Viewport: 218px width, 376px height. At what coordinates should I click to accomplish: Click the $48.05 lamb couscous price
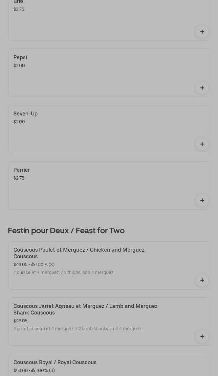(20, 321)
